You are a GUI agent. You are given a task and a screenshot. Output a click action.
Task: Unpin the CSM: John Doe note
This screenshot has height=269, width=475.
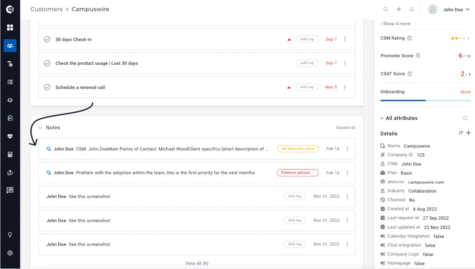pyautogui.click(x=49, y=149)
